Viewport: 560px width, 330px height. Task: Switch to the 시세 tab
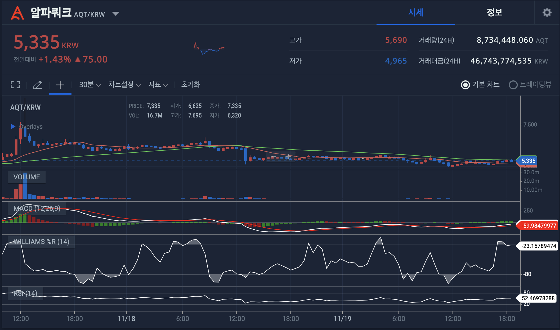(416, 12)
